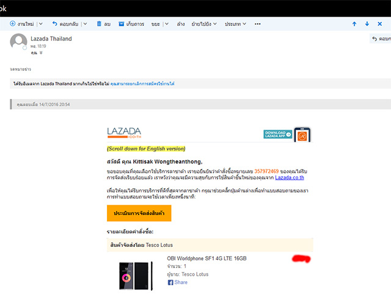Expand the Junk options dropdown arrow
The image size is (391, 294).
(x=167, y=24)
